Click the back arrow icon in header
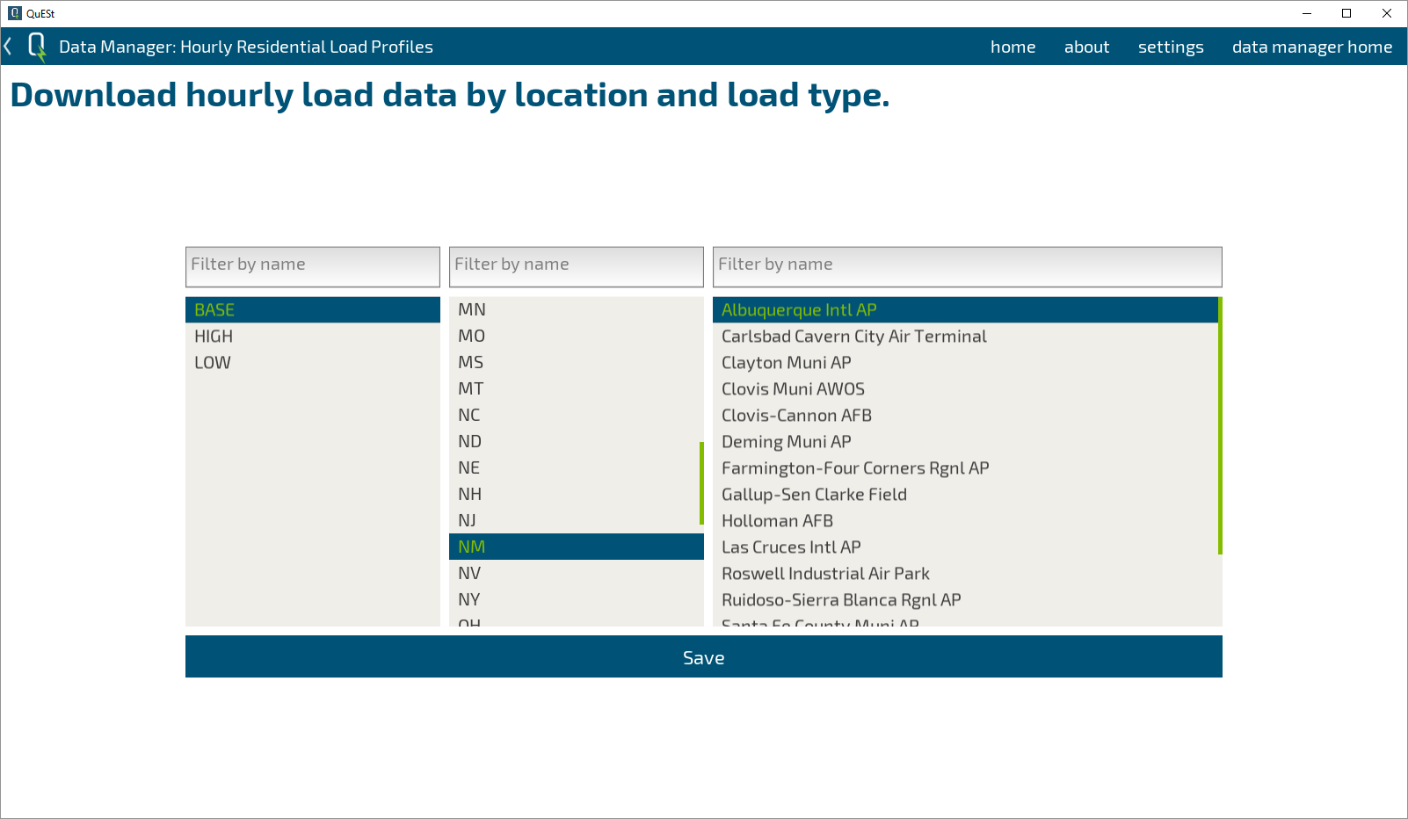 8,47
